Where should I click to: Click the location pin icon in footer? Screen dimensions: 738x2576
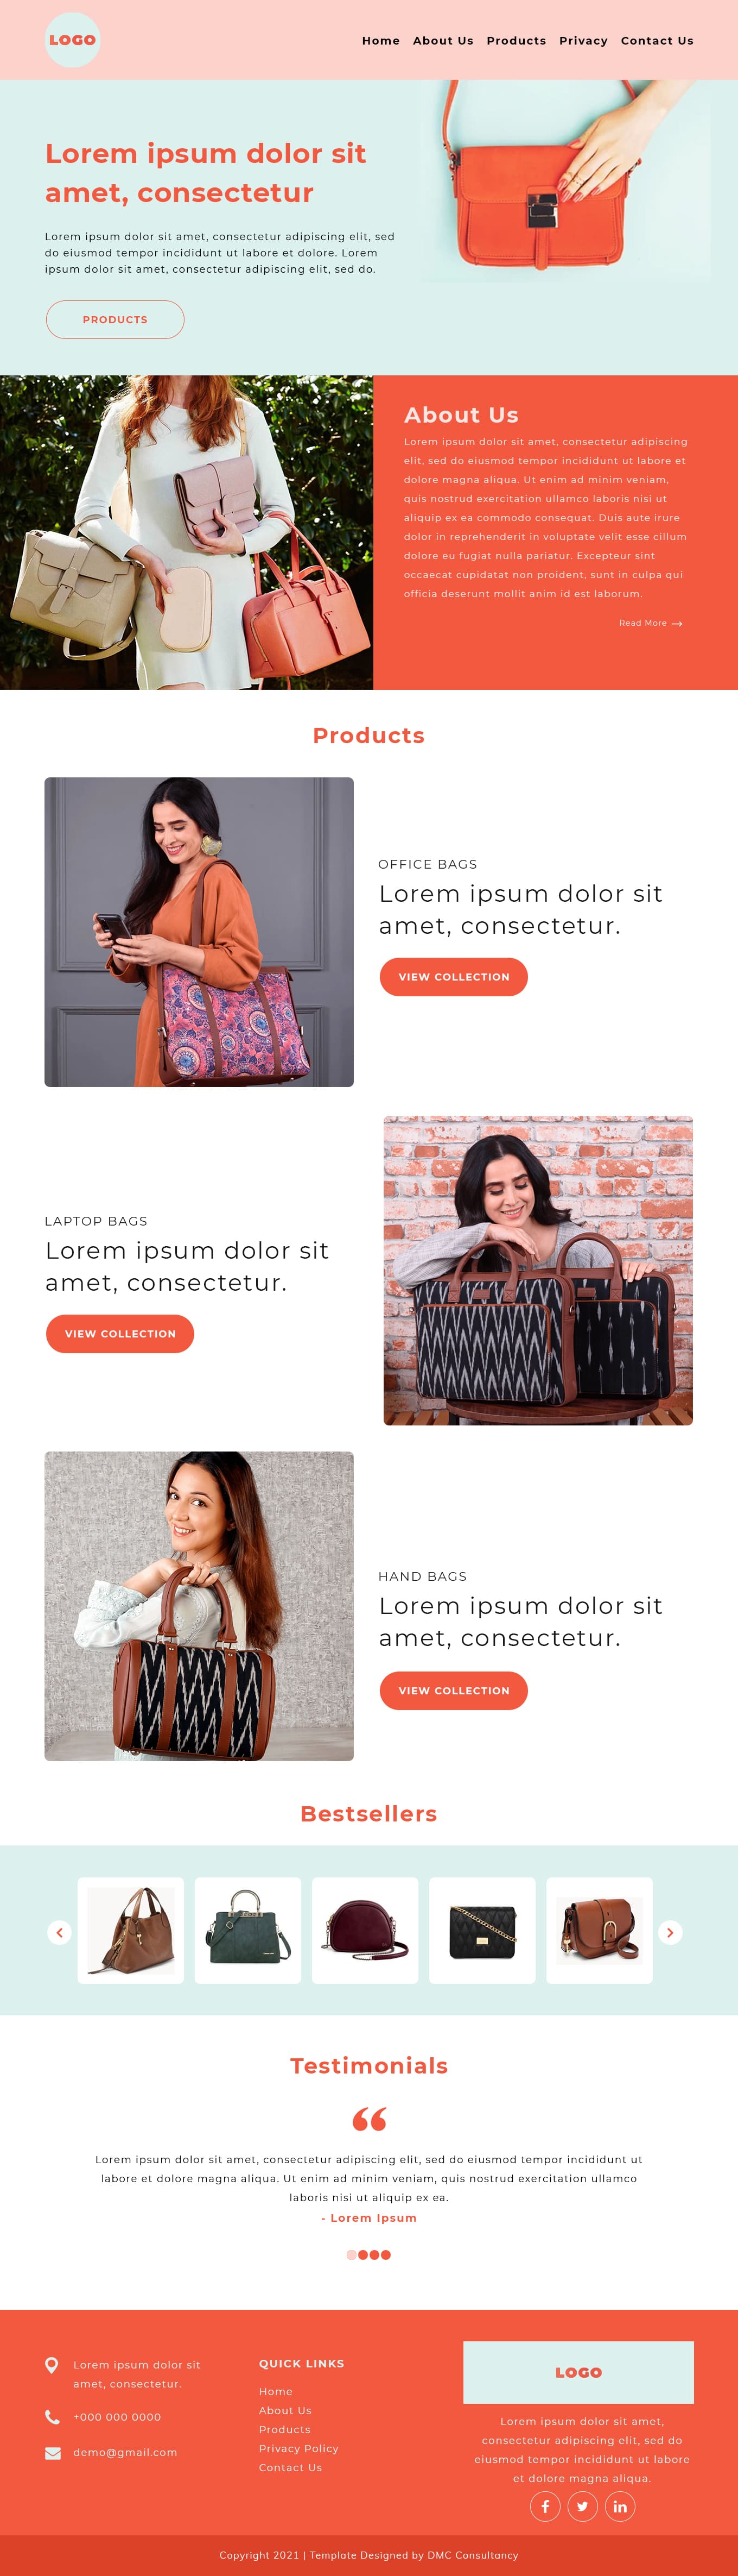(52, 2365)
